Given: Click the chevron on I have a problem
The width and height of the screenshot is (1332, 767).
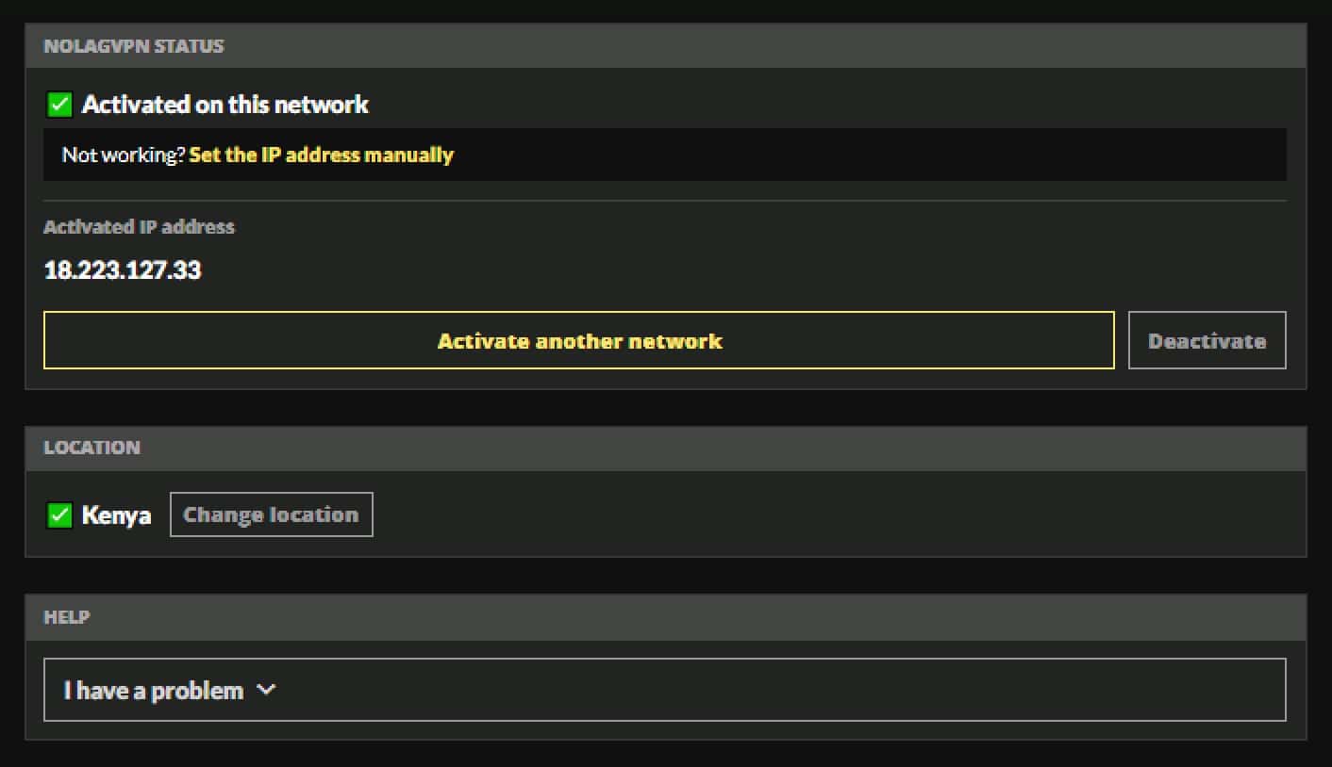Looking at the screenshot, I should tap(266, 690).
